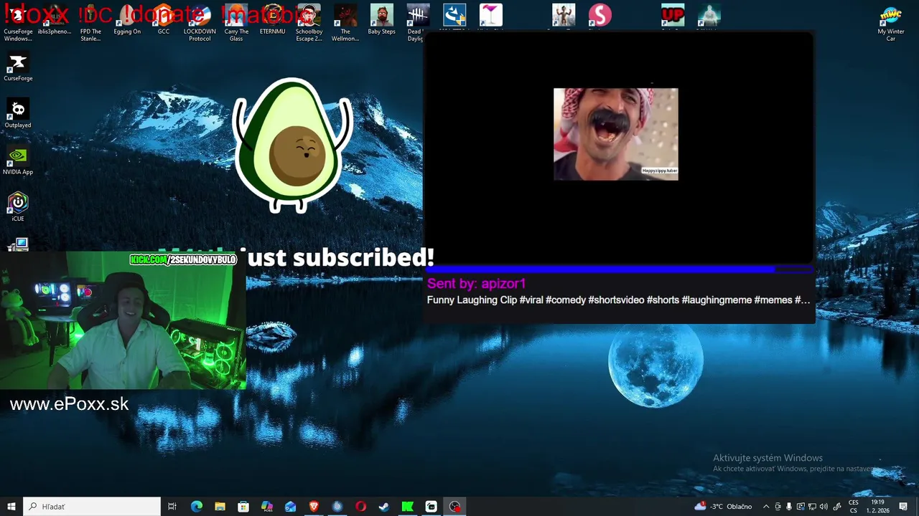This screenshot has width=919, height=516.
Task: Open the Outlook taskbar icon
Action: pyautogui.click(x=290, y=507)
